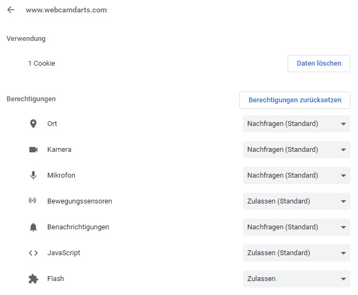Open the Ort permission dropdown
This screenshot has width=358, height=295.
click(296, 124)
